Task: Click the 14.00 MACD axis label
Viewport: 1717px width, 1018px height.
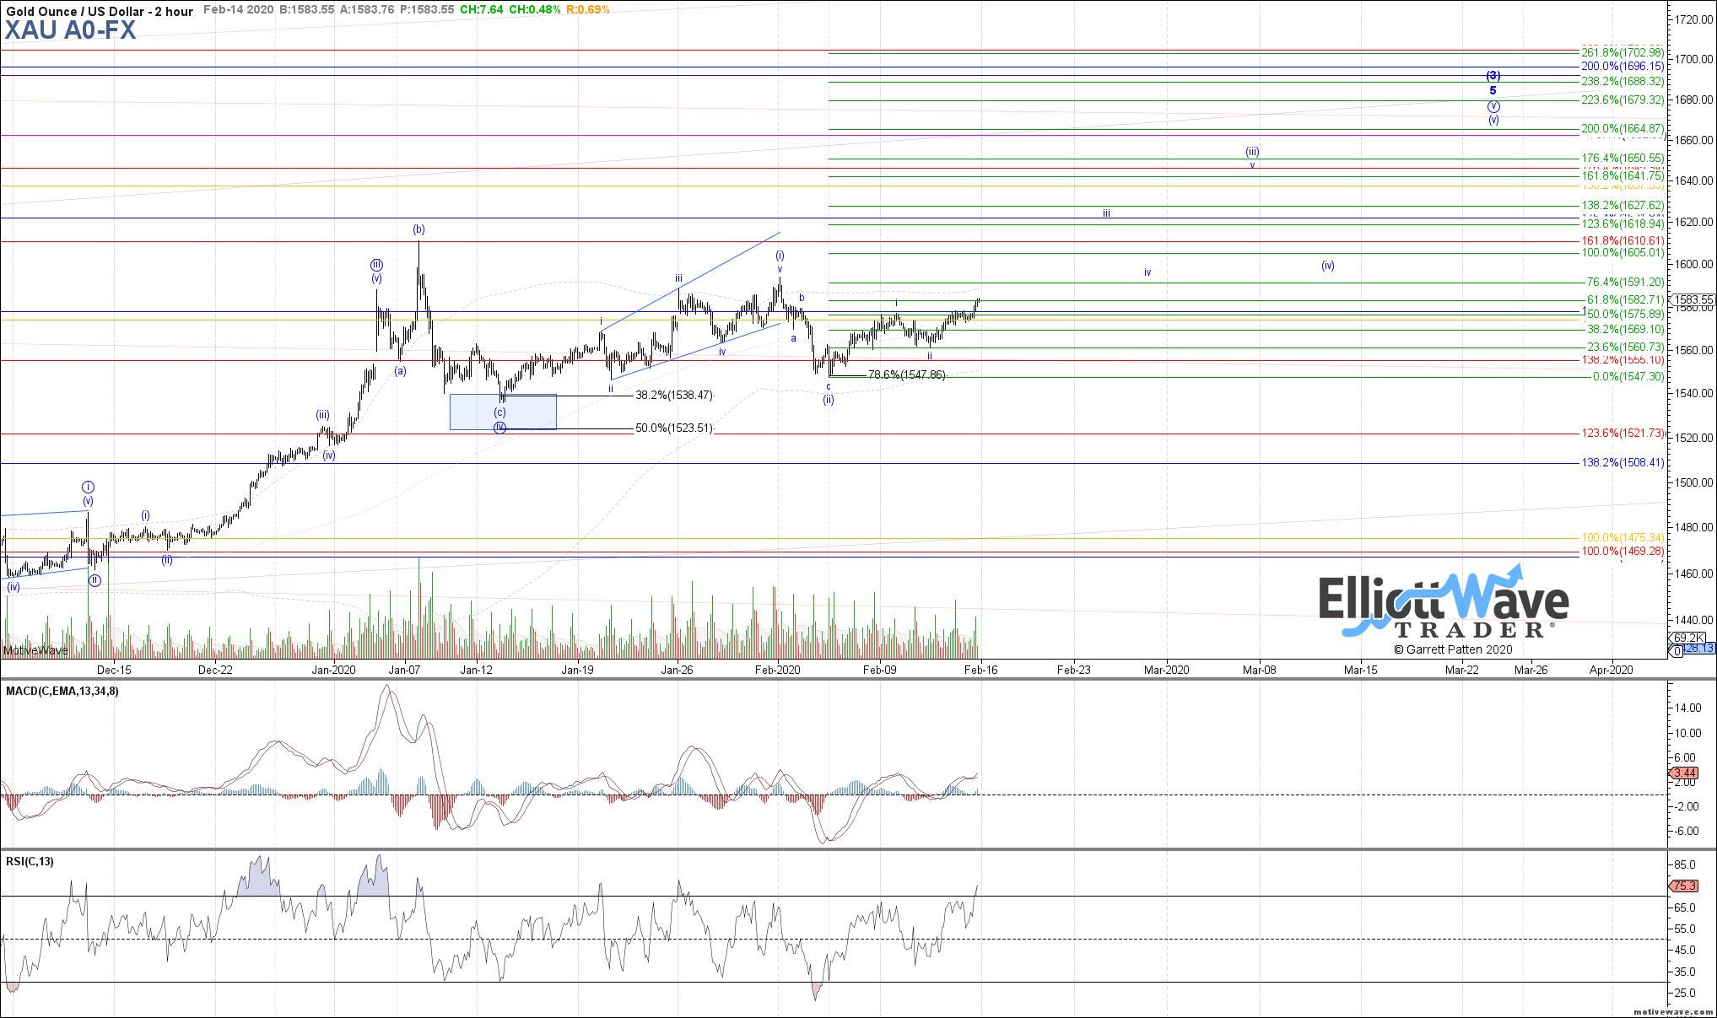Action: coord(1688,708)
